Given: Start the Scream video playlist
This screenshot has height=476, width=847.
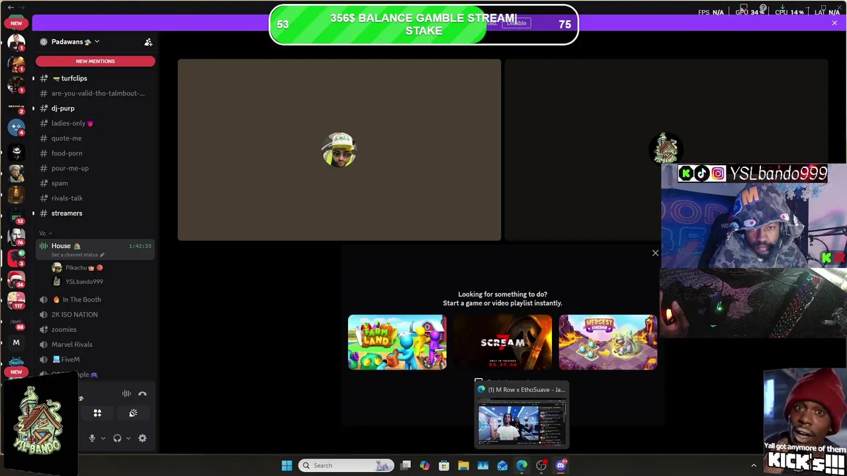Looking at the screenshot, I should pyautogui.click(x=502, y=342).
